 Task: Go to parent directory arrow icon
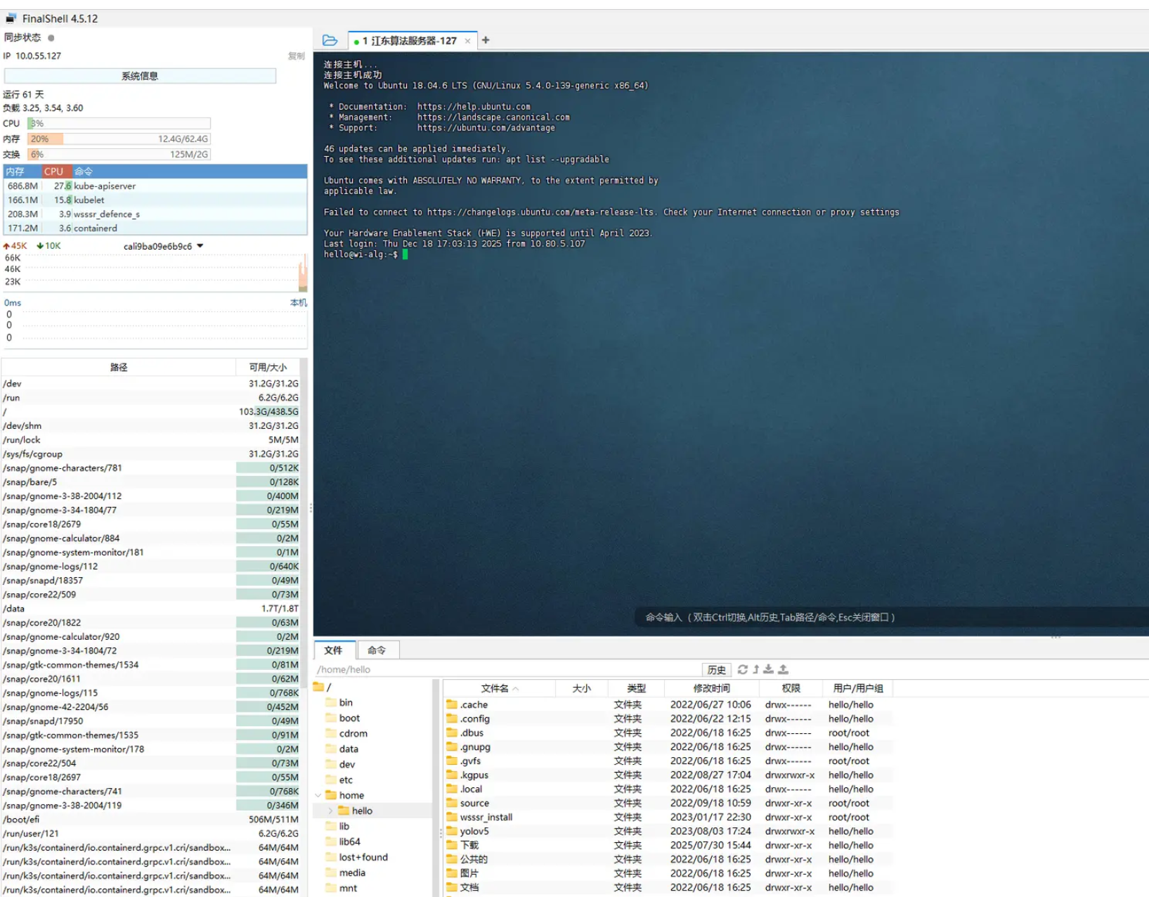756,669
